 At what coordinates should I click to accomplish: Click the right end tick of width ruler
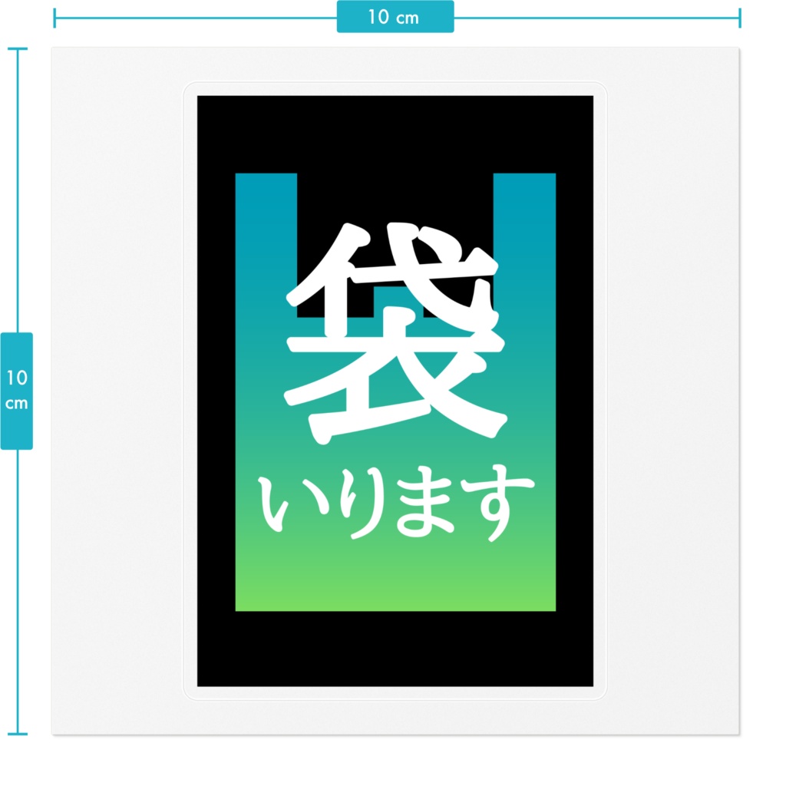click(739, 18)
